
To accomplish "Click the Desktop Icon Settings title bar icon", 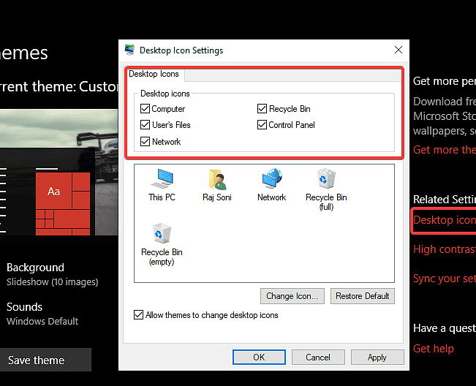I will (129, 50).
